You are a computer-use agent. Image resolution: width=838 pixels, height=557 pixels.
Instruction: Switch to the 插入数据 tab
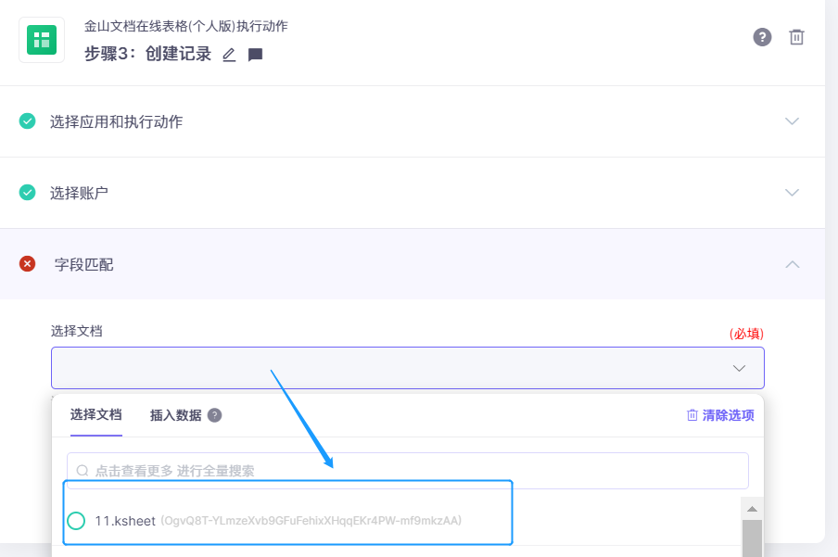pos(176,415)
